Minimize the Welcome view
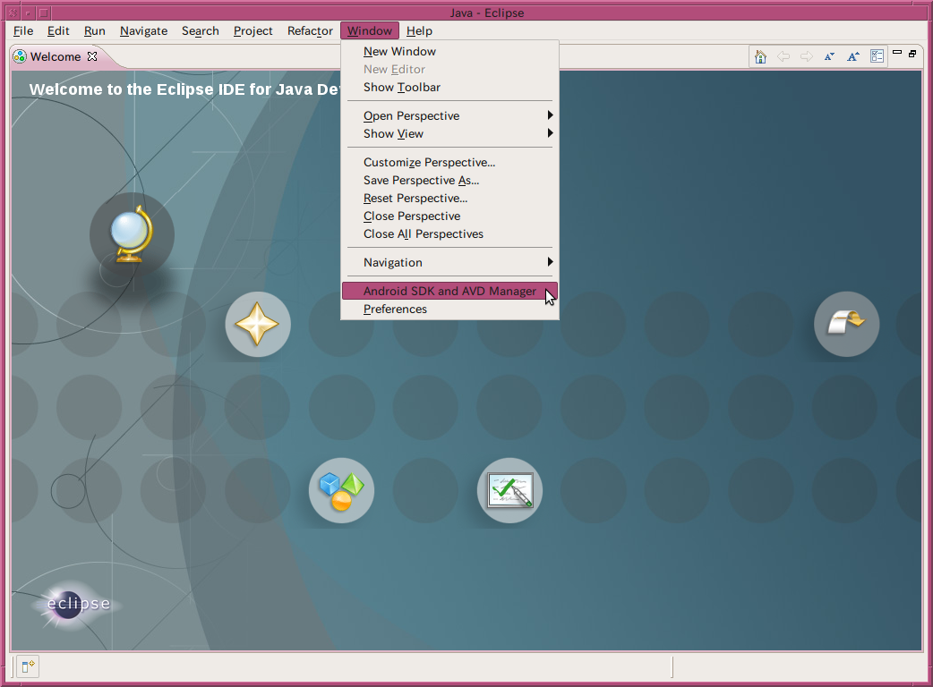 (x=897, y=53)
